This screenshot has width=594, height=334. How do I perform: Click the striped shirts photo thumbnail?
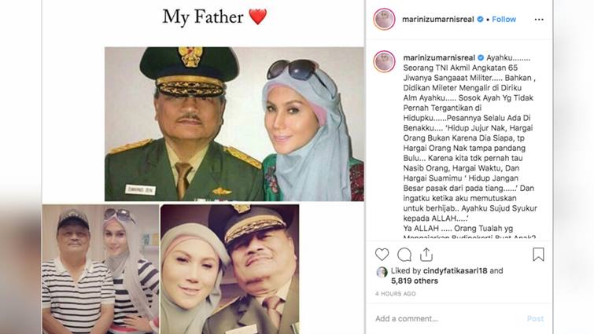point(101,269)
